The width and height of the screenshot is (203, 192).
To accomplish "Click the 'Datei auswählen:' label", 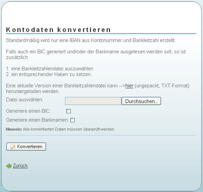I will [25, 99].
